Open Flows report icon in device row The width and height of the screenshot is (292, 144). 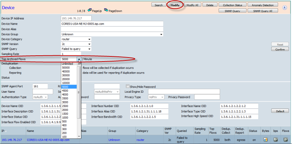(285, 140)
